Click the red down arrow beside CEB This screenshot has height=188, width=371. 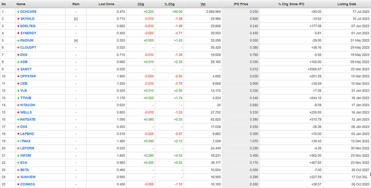(x=18, y=84)
